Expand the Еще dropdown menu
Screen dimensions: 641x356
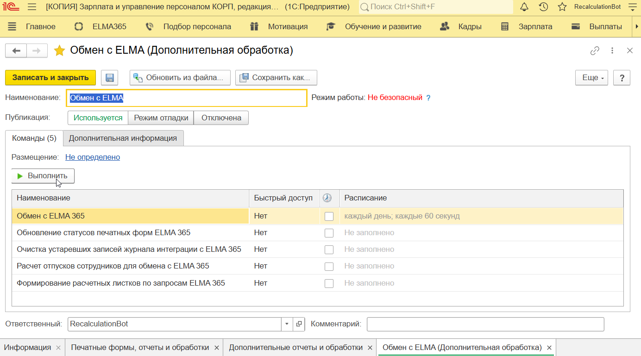[592, 78]
